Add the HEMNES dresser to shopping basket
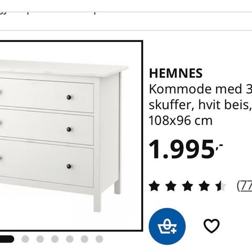Screen dimensions: 252x252 pos(167,226)
